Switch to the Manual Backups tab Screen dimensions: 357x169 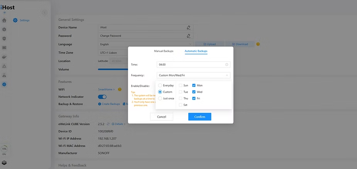pos(164,51)
